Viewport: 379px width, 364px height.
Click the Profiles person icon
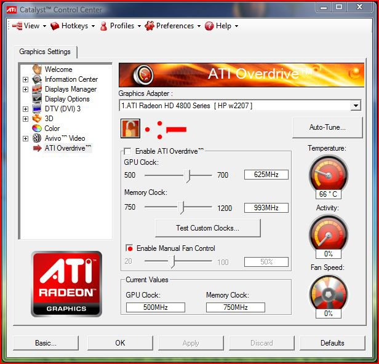pos(104,26)
